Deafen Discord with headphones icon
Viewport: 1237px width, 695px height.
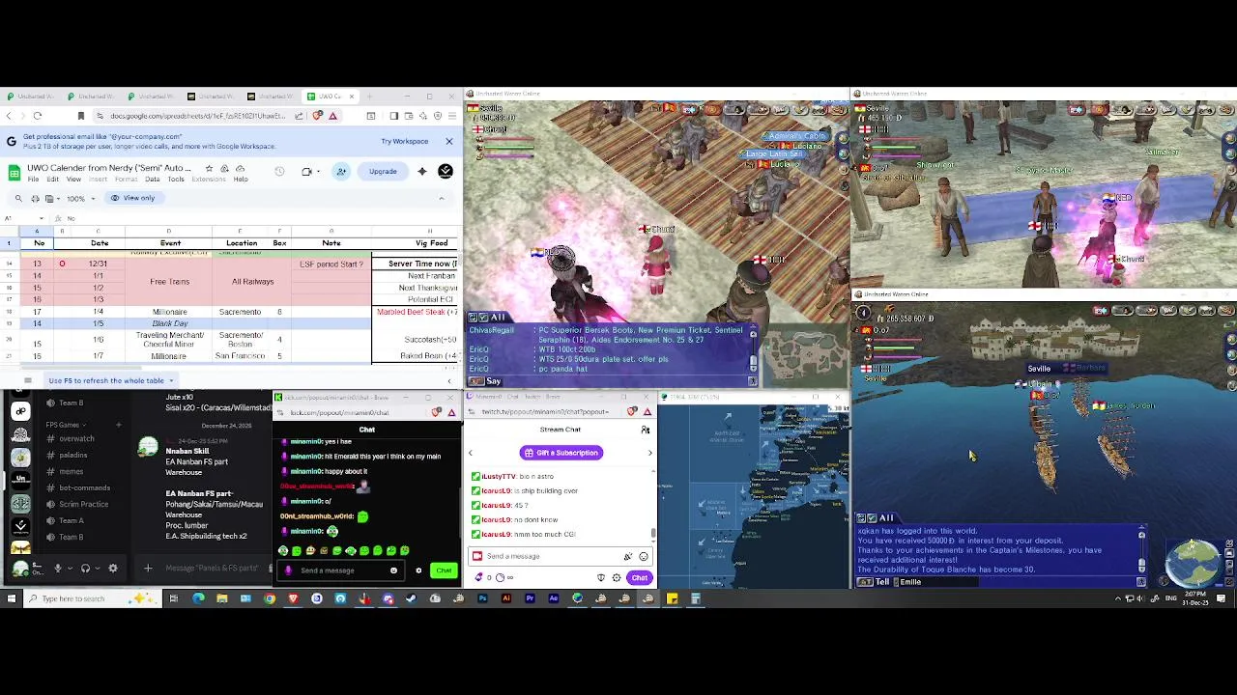point(85,569)
